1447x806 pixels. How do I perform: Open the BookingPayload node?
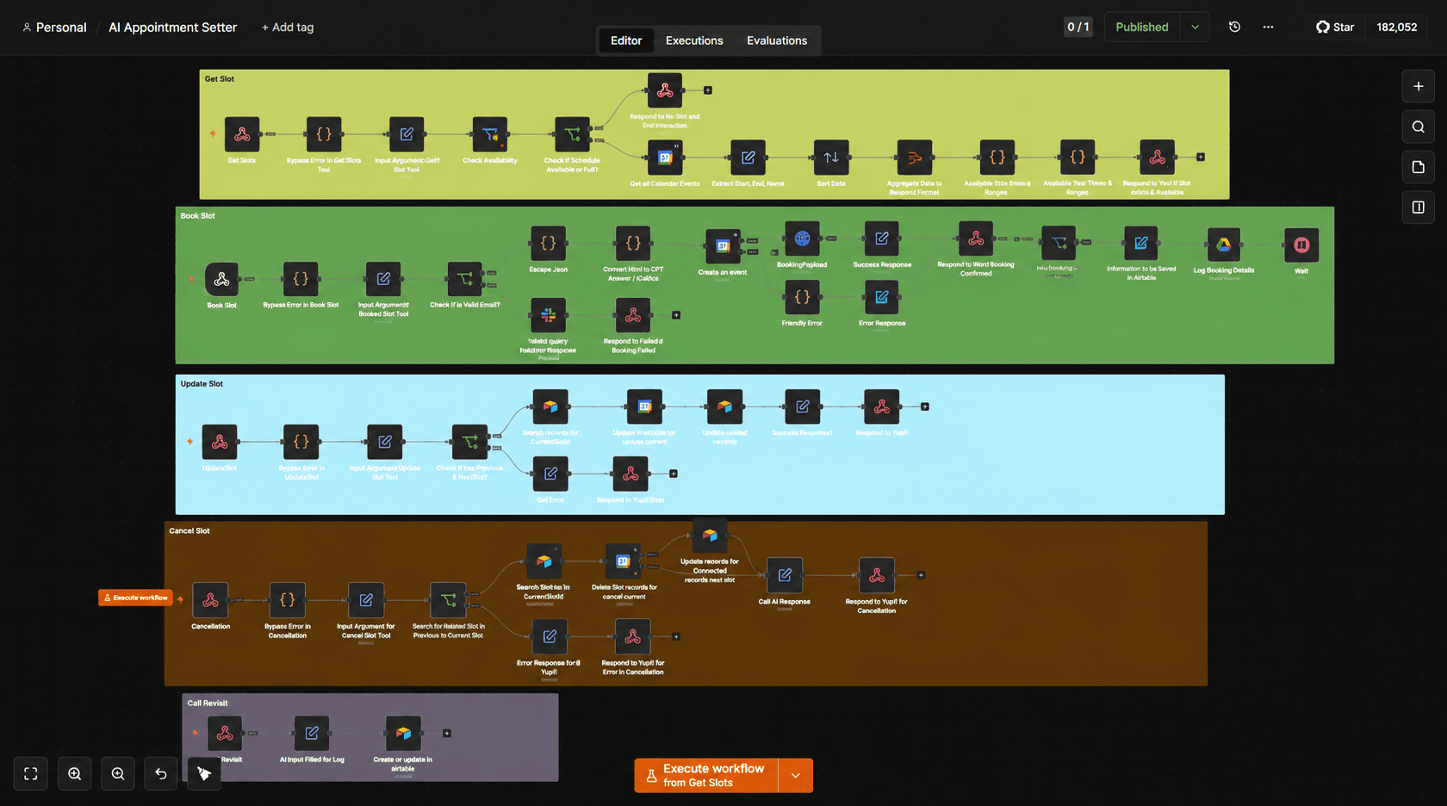[x=802, y=239]
